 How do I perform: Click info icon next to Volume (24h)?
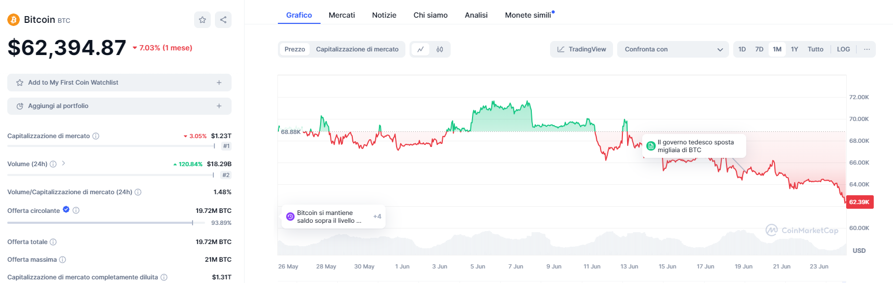[53, 164]
